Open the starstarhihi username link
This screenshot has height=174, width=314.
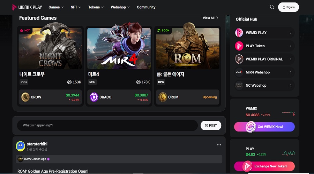pyautogui.click(x=37, y=144)
